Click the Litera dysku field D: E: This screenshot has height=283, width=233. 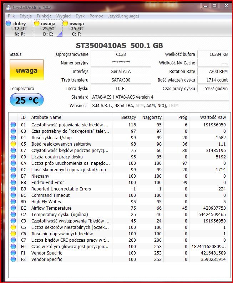click(x=121, y=88)
